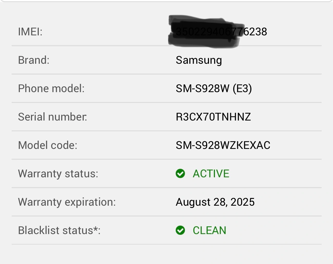Select the ACTIVE warranty status text
Screen dimensions: 333x264
click(x=211, y=174)
